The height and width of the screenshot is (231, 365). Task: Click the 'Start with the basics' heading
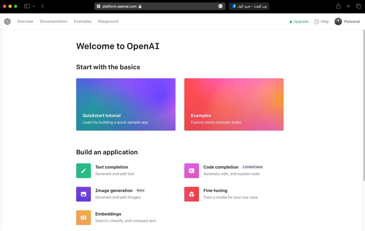[x=108, y=67]
